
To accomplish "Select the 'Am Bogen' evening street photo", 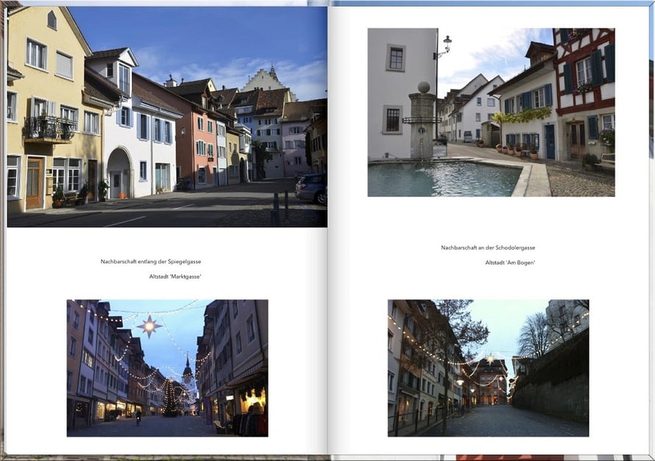I will [x=488, y=368].
